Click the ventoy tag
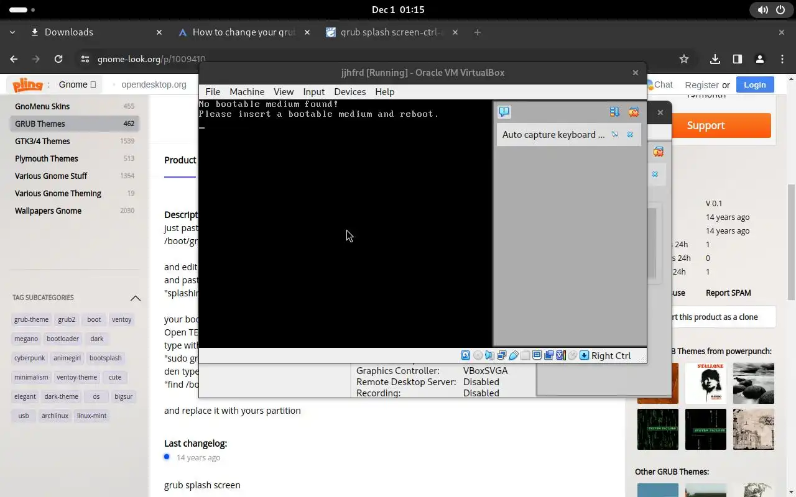This screenshot has width=796, height=497. pos(122,319)
